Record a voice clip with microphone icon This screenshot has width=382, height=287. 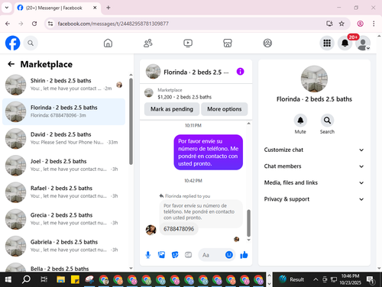click(148, 255)
